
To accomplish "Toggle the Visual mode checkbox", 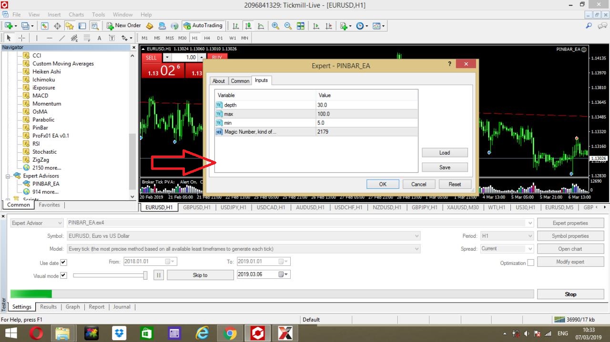I will coord(64,275).
